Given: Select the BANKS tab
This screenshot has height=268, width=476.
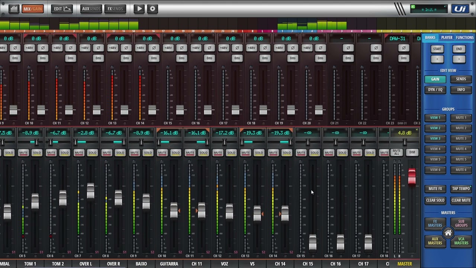Looking at the screenshot, I should (x=430, y=38).
